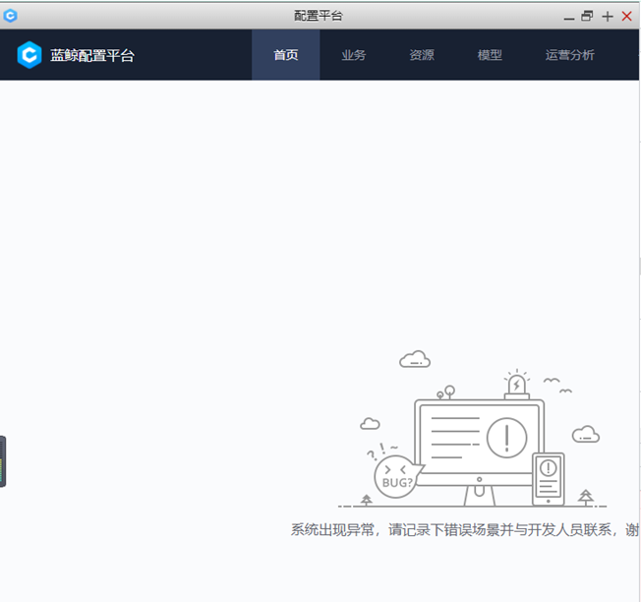Minimize the 配置平台 window
Image resolution: width=641 pixels, height=602 pixels.
click(569, 17)
